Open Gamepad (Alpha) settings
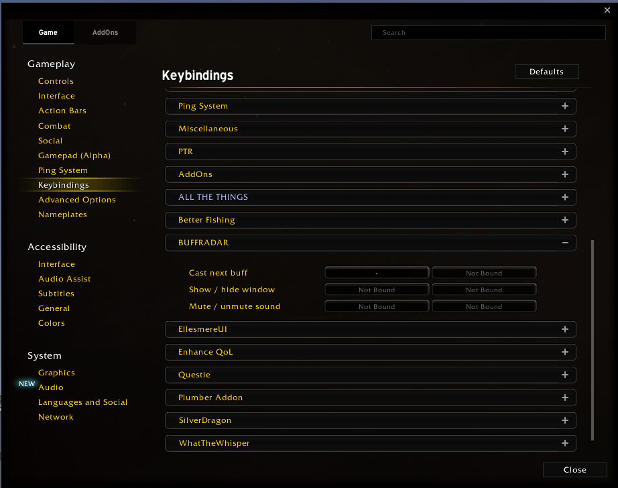The height and width of the screenshot is (488, 618). (x=74, y=156)
